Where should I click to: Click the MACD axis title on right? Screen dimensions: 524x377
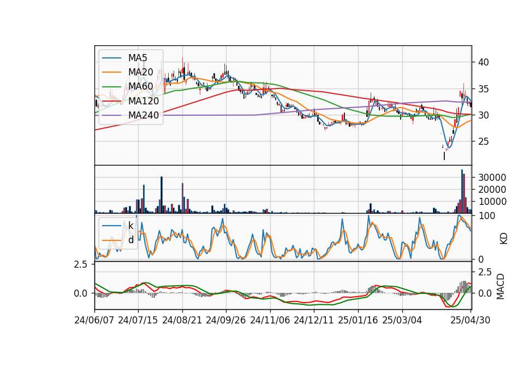[x=501, y=286]
